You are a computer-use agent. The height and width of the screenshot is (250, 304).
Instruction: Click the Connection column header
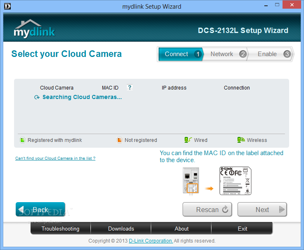click(237, 88)
